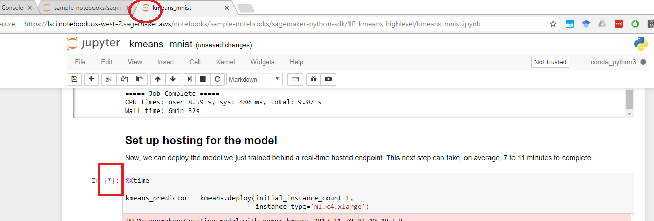Image resolution: width=654 pixels, height=221 pixels.
Task: Insert a cell below with the plus icon
Action: [x=91, y=79]
